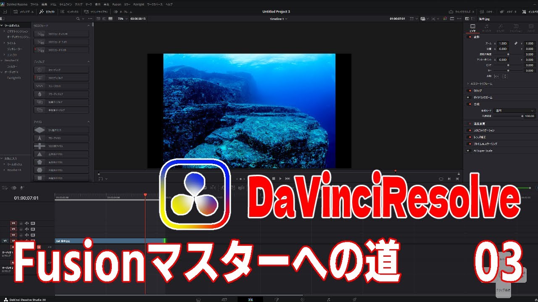
Task: Select the Arrow Iris transition icon
Action: [40, 138]
